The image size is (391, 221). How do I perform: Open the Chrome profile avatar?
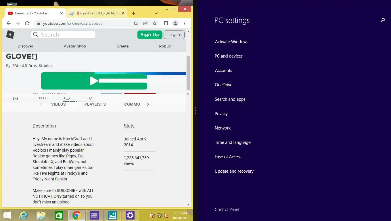point(175,23)
